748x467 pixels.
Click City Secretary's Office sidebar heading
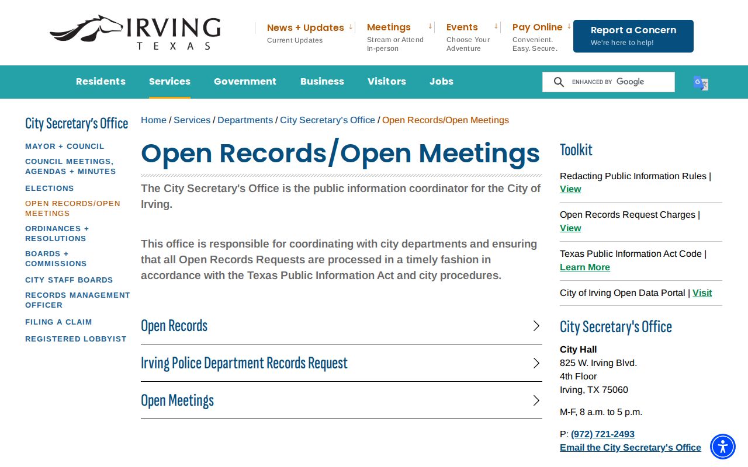point(77,124)
